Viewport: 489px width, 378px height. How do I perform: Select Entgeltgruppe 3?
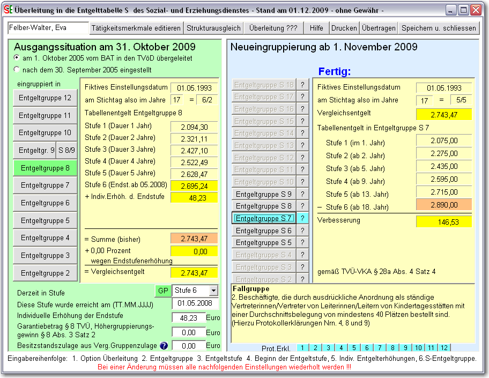coord(45,255)
